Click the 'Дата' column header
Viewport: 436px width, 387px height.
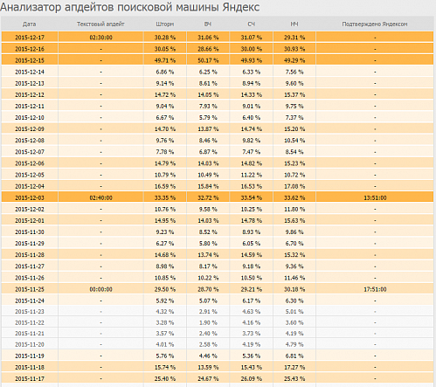(30, 24)
